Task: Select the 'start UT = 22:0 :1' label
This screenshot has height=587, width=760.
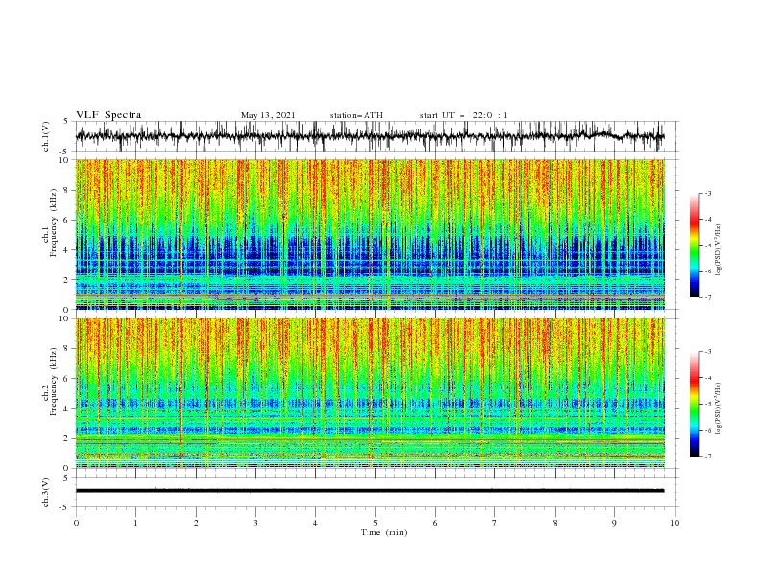Action: coord(463,115)
